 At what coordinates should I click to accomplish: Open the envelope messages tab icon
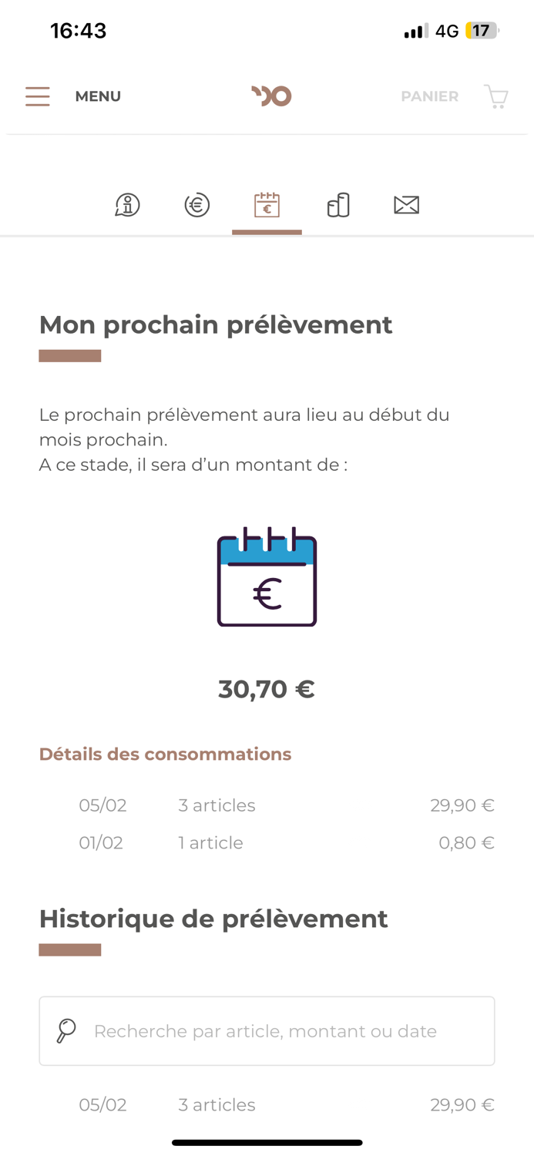[406, 204]
